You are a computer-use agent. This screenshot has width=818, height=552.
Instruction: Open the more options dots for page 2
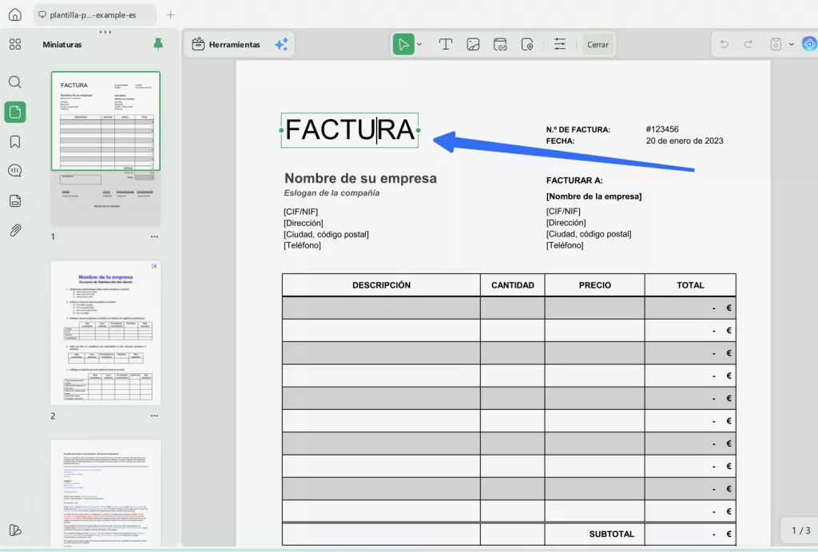click(x=154, y=416)
